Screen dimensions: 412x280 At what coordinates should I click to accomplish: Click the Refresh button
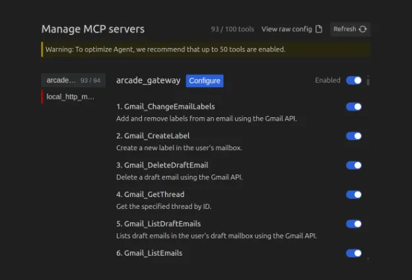[x=350, y=29]
